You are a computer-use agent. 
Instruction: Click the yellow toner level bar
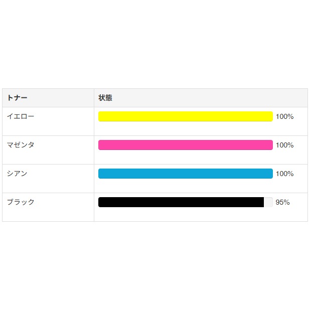[x=185, y=116]
